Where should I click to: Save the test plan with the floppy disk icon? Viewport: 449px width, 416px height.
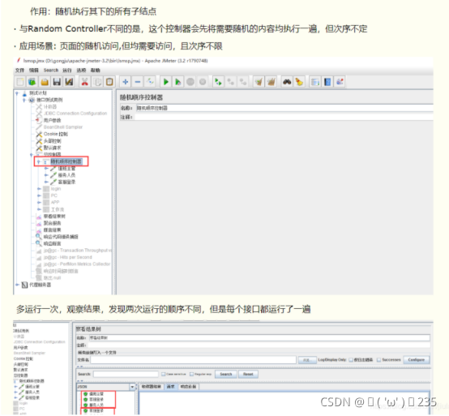57,82
